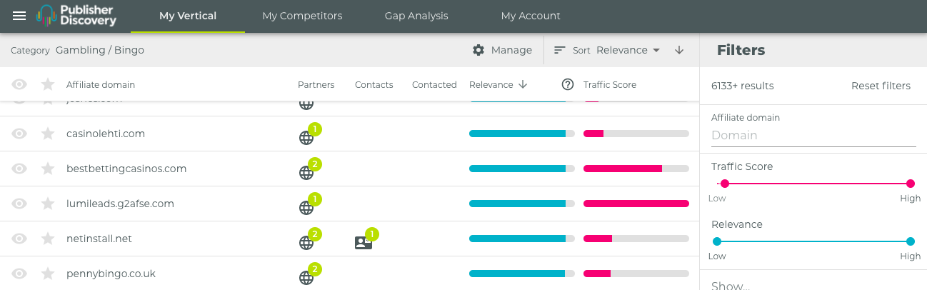Click the bestbettingcasinos.com domain name
This screenshot has height=290, width=927.
pos(126,169)
